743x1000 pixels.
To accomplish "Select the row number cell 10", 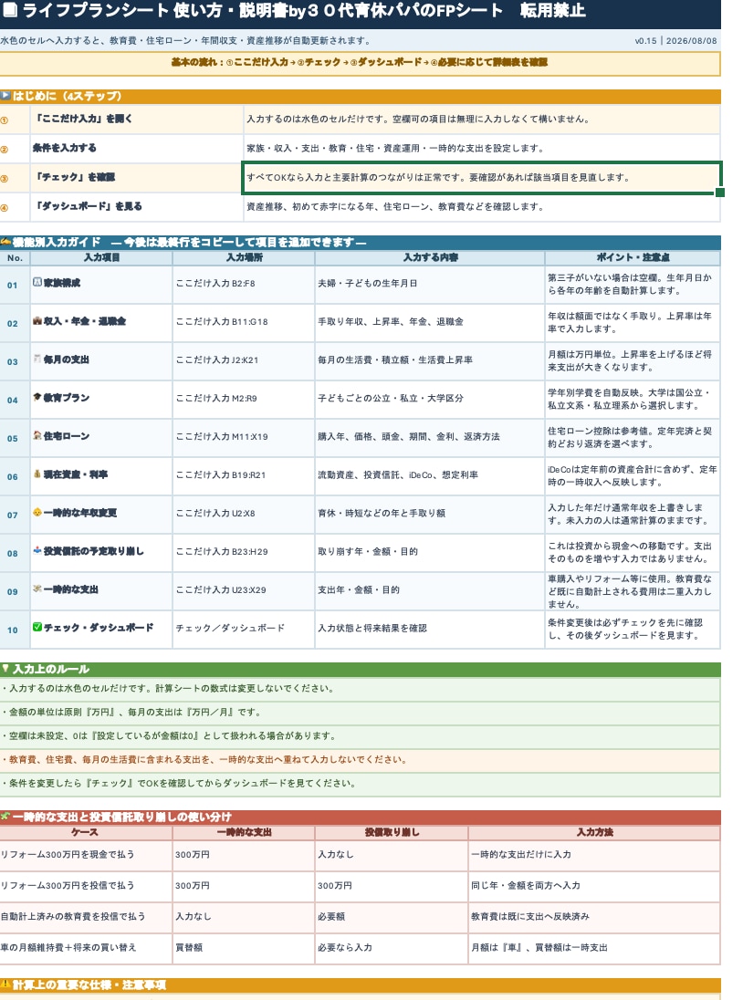I will pos(15,629).
